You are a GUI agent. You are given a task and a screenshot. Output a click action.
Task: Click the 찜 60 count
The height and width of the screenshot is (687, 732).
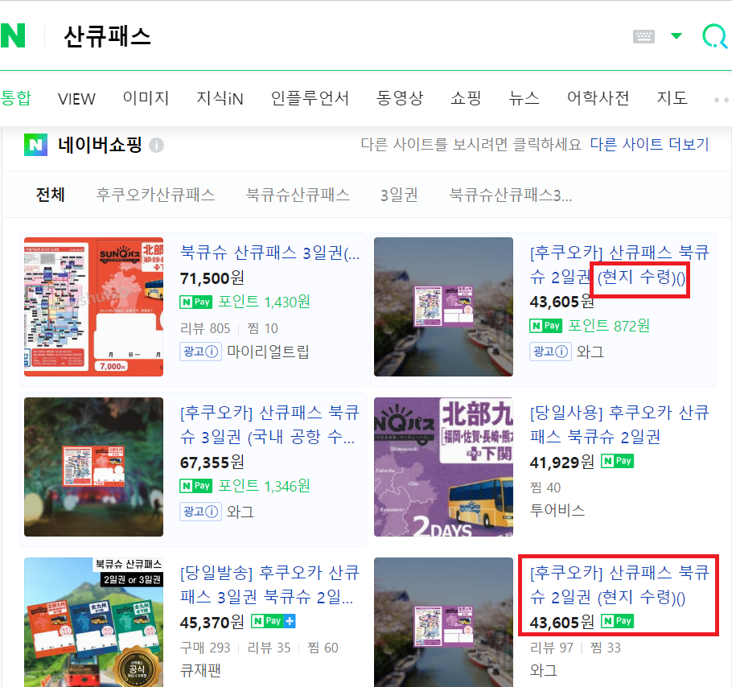pyautogui.click(x=323, y=648)
